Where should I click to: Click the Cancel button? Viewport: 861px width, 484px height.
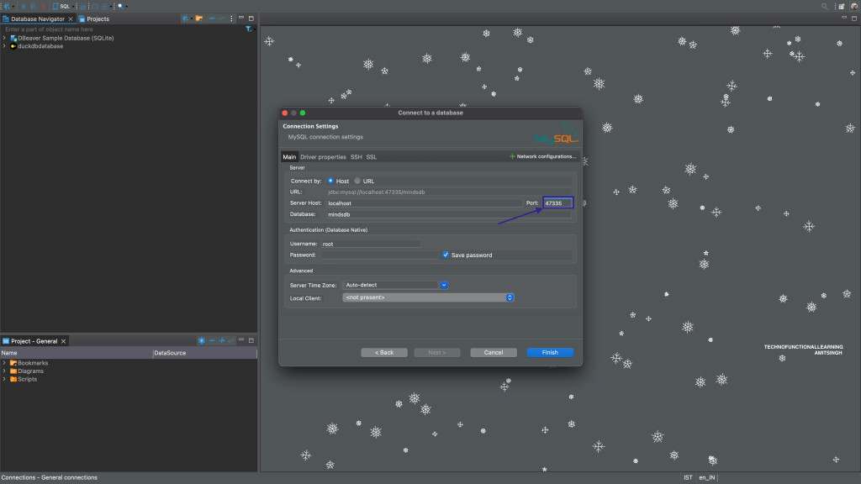(494, 352)
